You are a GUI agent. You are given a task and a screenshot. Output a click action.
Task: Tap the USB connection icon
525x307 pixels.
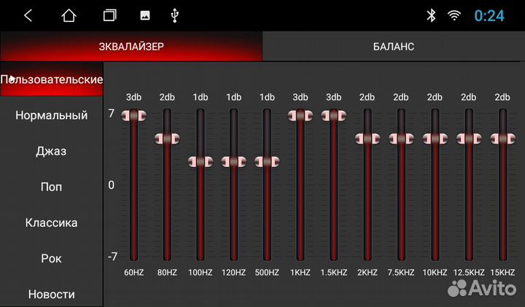click(174, 15)
